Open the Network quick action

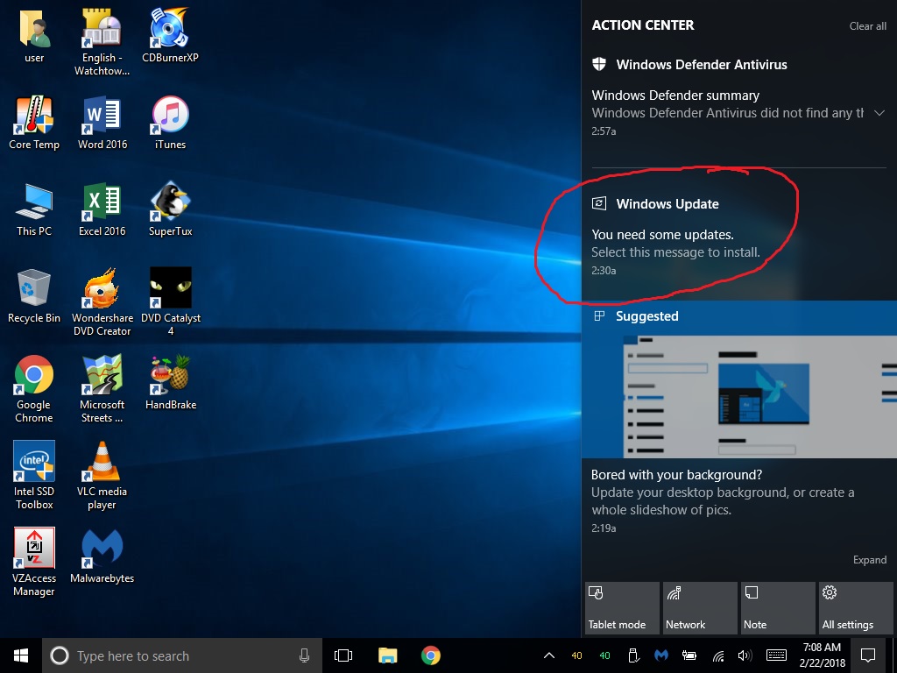(700, 608)
